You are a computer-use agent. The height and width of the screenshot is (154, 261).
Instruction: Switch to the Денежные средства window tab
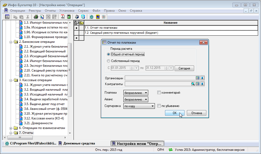pyautogui.click(x=76, y=144)
